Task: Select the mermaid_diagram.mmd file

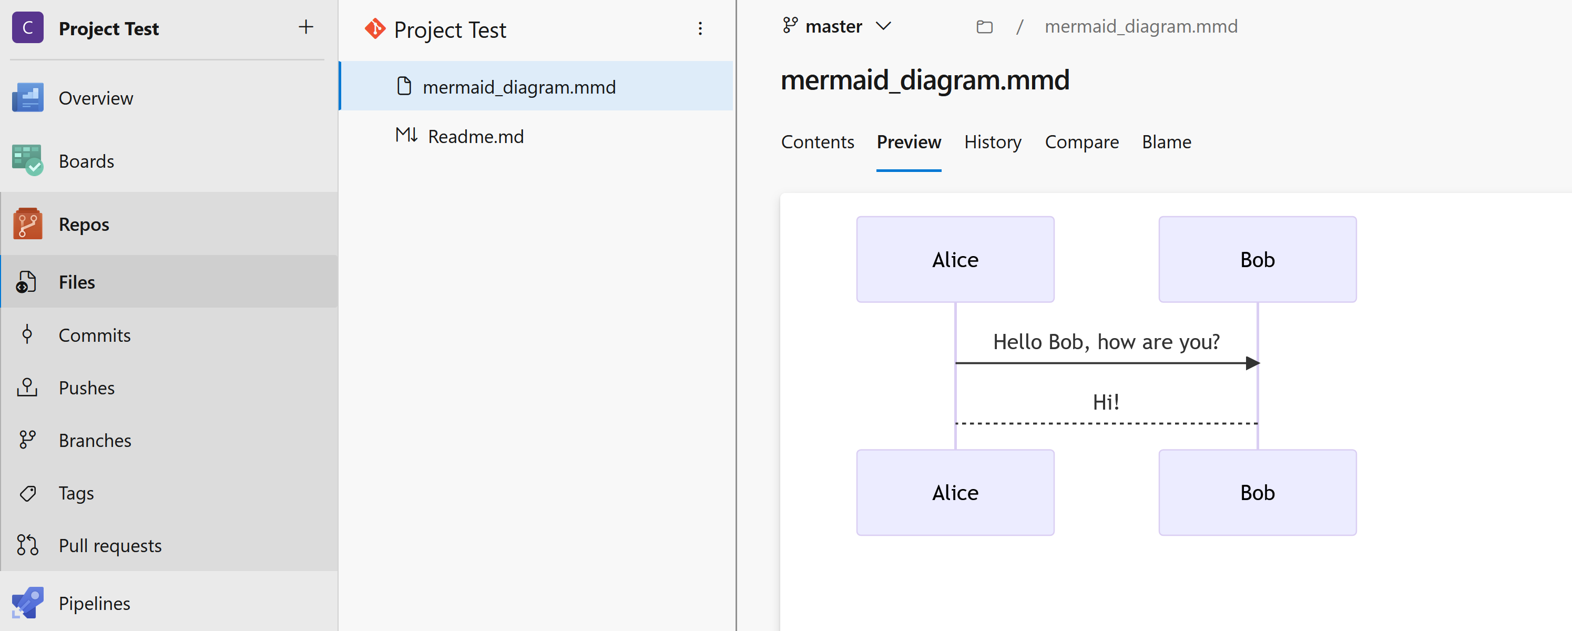Action: click(519, 87)
